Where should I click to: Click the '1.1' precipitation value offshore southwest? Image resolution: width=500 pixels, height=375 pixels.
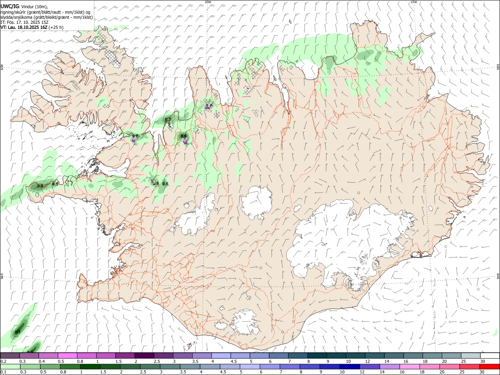click(x=17, y=332)
